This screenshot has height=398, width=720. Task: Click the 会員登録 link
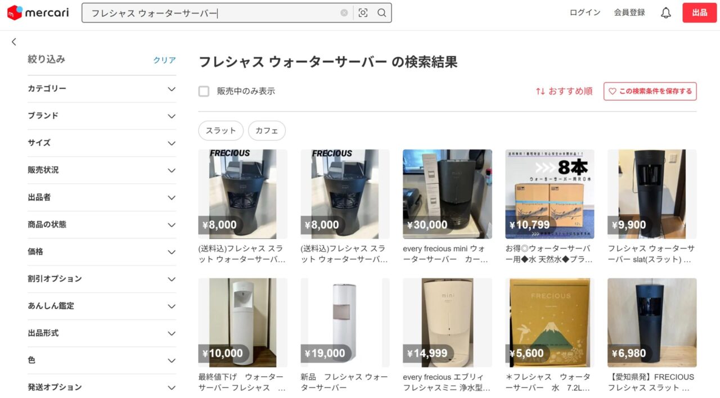629,12
